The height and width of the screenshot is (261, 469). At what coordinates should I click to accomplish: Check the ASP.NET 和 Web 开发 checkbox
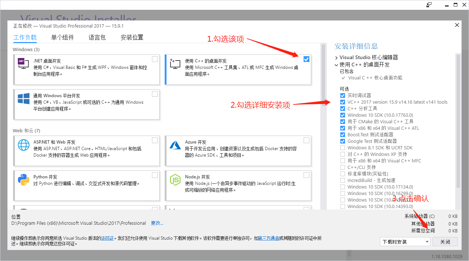155,140
